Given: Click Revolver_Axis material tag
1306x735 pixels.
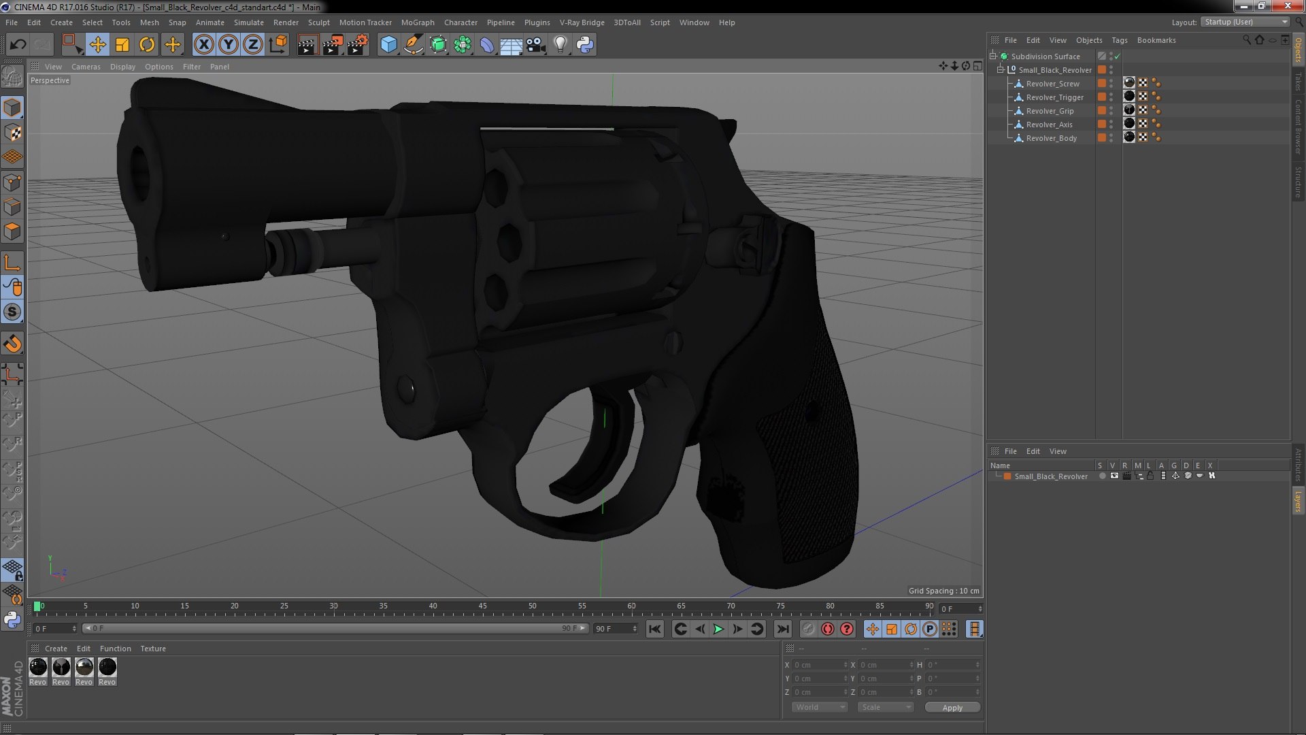Looking at the screenshot, I should tap(1129, 124).
